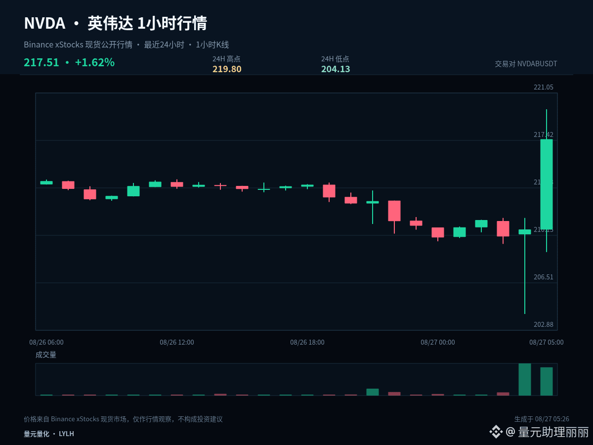Click the tallest green volume bar
593x445 pixels.
point(525,380)
